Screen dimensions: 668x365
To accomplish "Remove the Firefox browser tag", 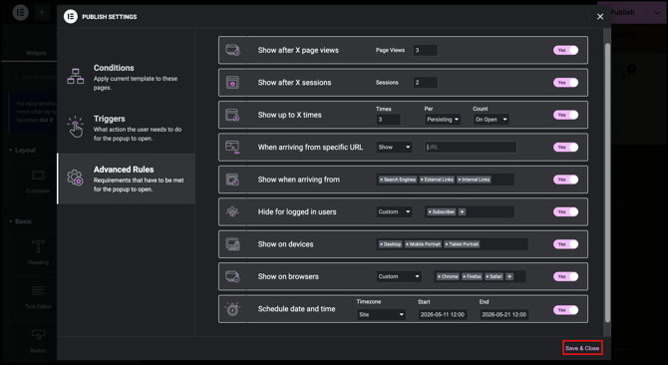I will [465, 276].
